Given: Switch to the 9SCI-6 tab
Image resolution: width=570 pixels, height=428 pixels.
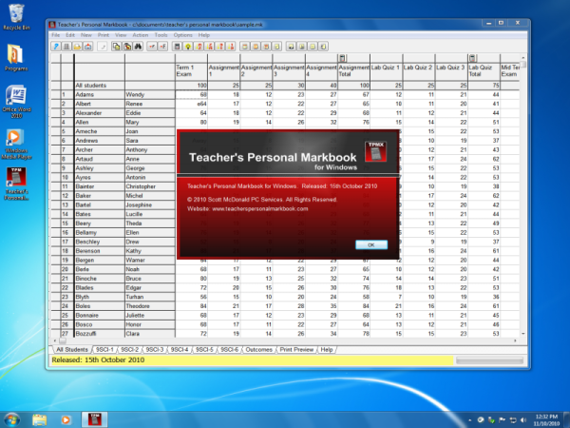Looking at the screenshot, I should coord(229,349).
